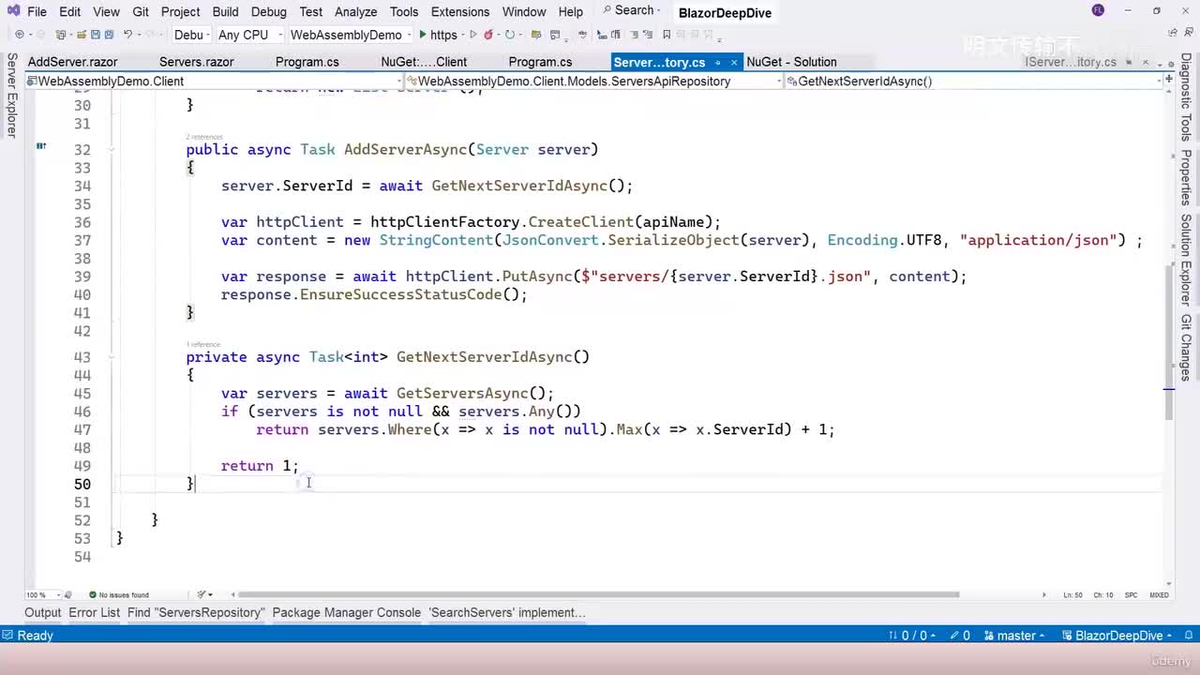Switch to the AddServer.razor tab
The height and width of the screenshot is (675, 1200).
(72, 62)
